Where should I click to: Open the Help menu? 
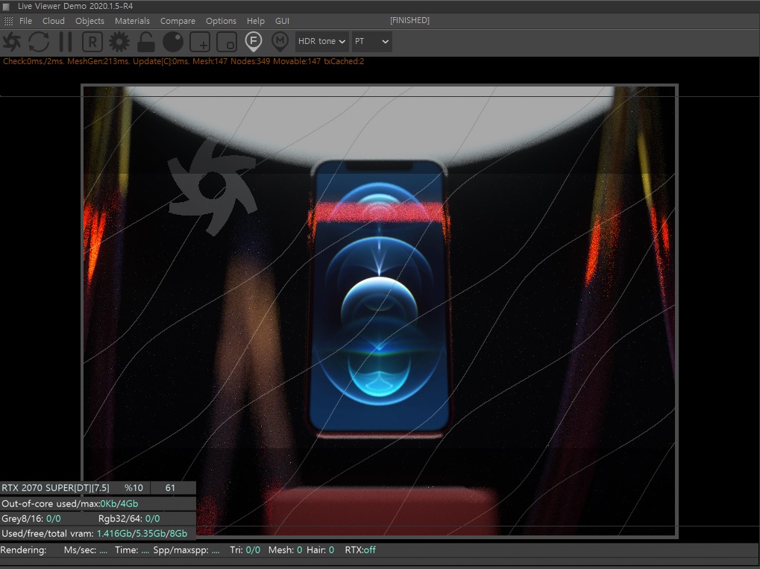coord(255,21)
